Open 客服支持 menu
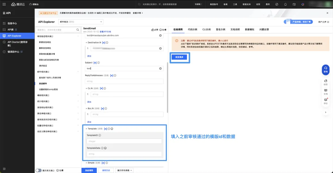This screenshot has width=333, height=173. [247, 4]
